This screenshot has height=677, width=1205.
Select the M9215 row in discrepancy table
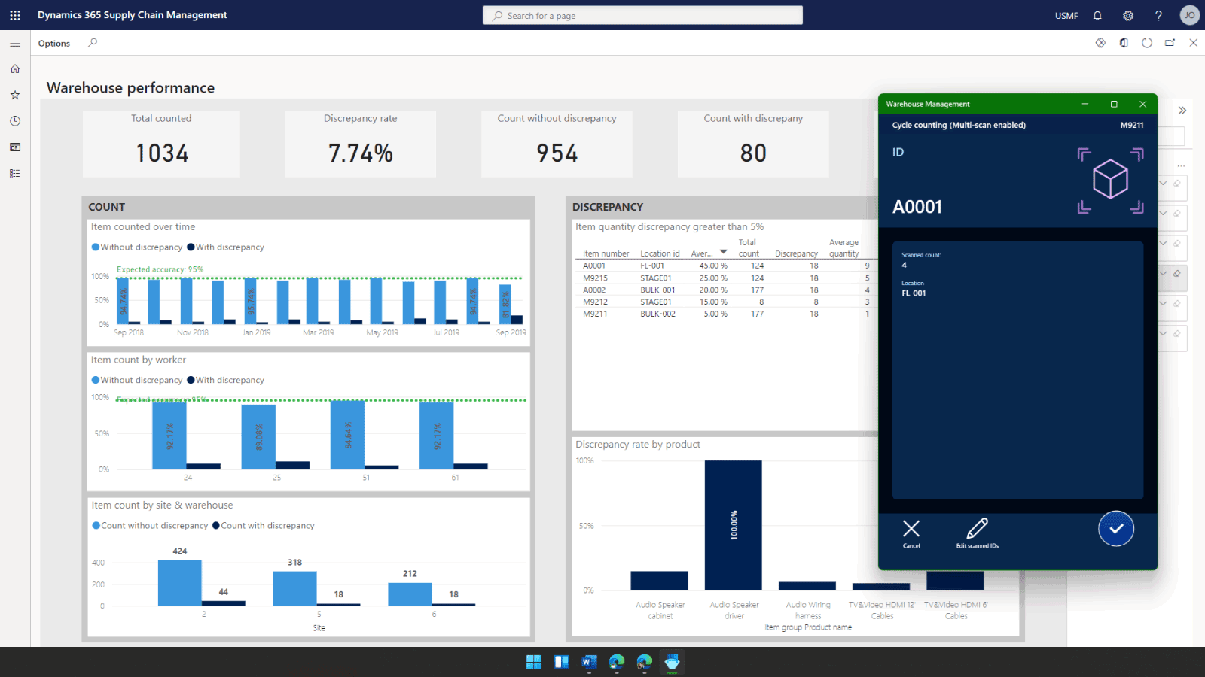coord(726,278)
